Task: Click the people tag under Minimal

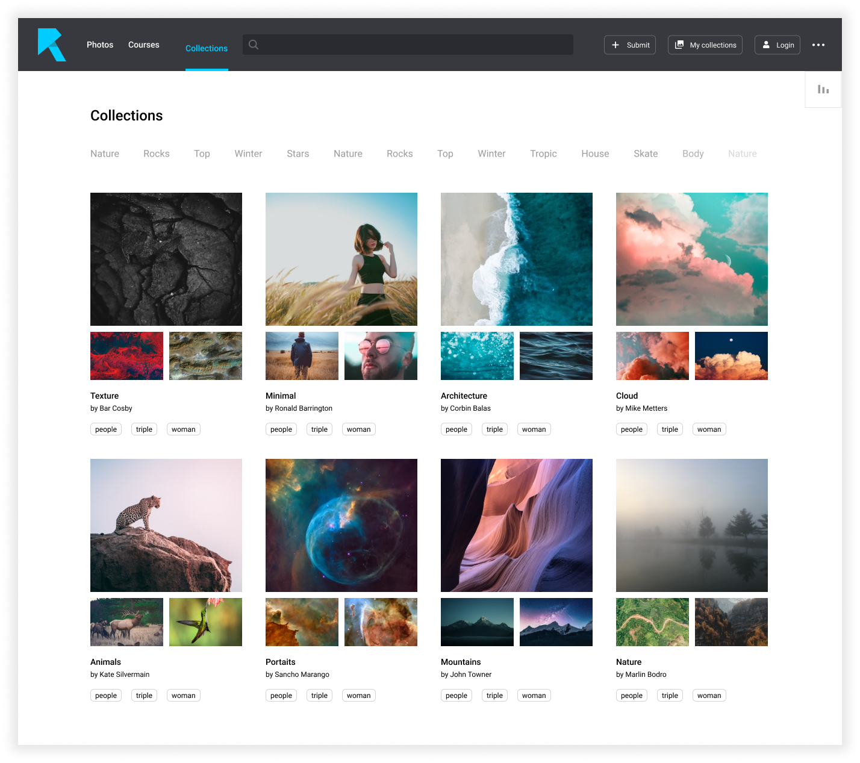Action: (x=281, y=429)
